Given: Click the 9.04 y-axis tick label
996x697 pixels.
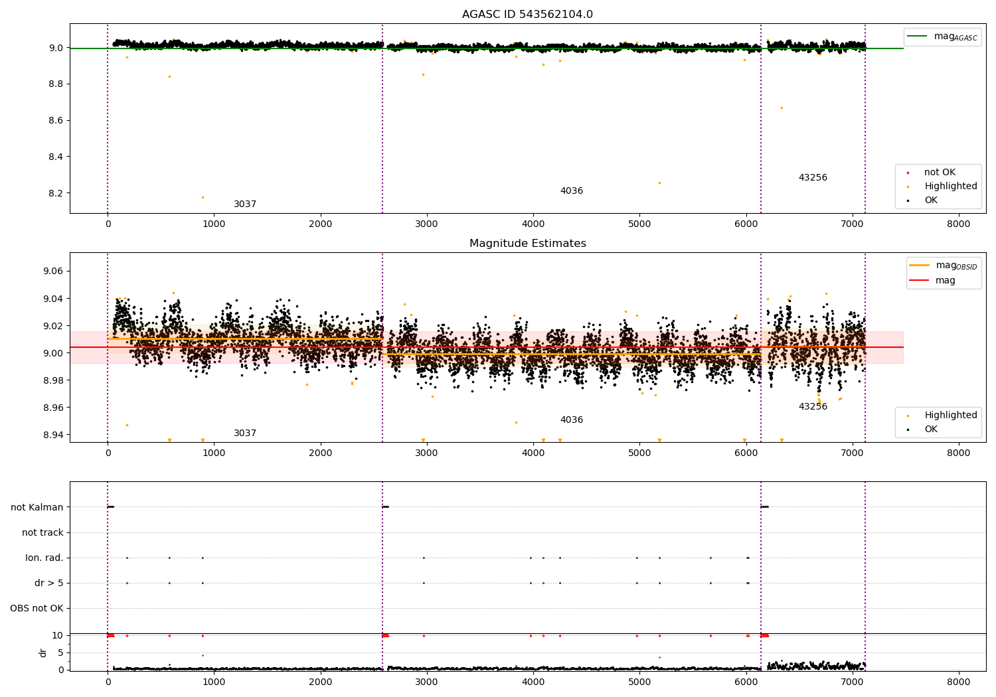Looking at the screenshot, I should (x=53, y=299).
